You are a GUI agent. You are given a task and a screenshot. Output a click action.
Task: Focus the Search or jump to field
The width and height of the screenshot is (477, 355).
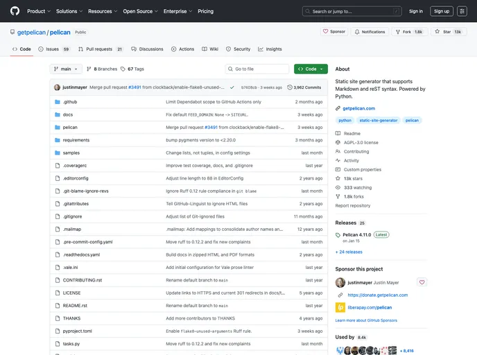pos(352,11)
